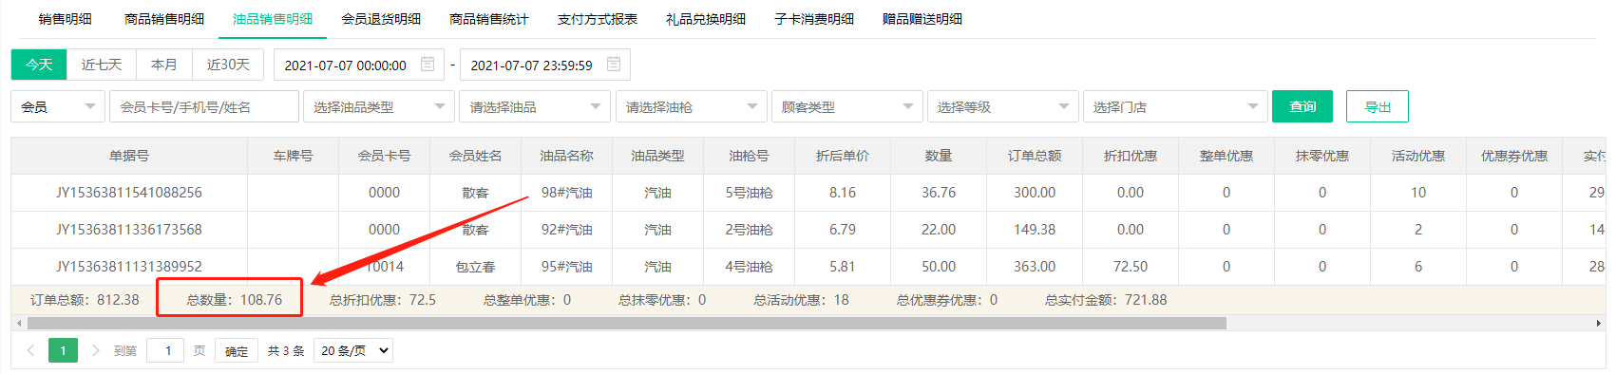Click 优惠券优惠 column header
Screen dimensions: 1616x374
pos(1514,156)
